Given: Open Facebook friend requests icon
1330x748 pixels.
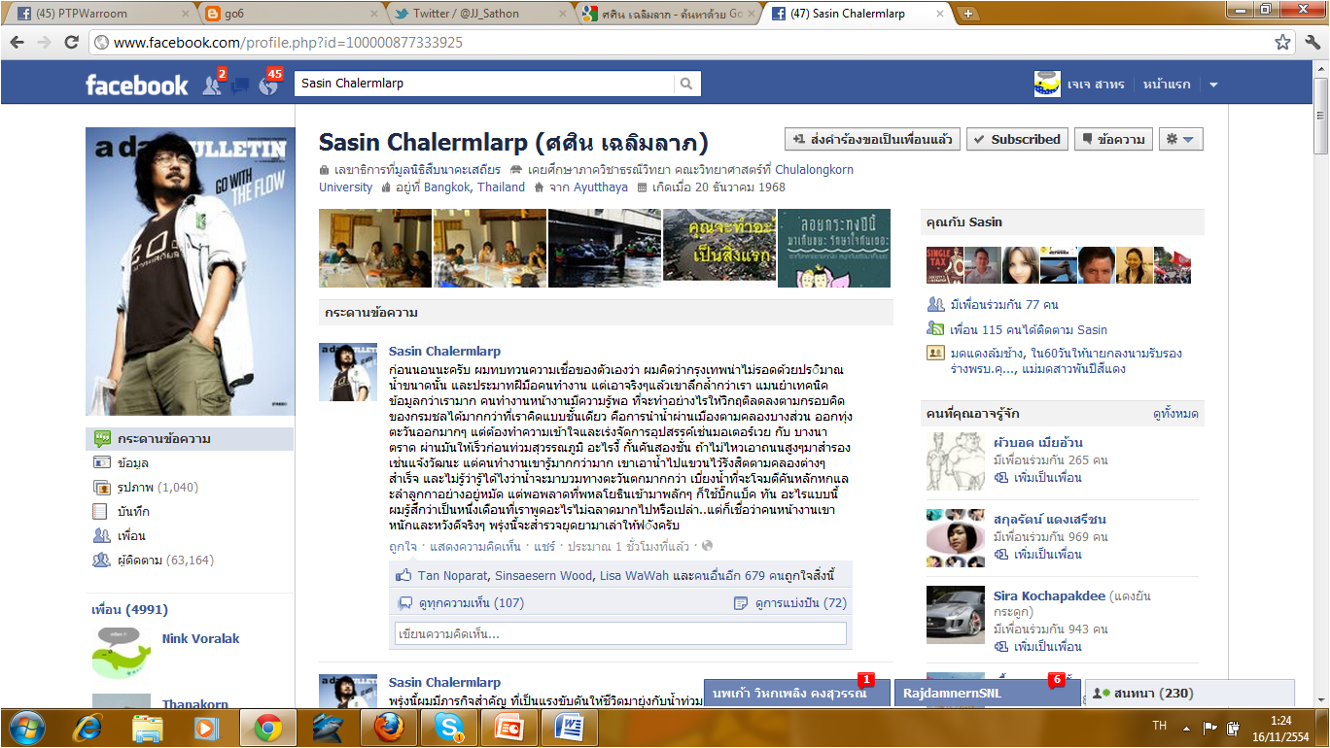Looking at the screenshot, I should (212, 85).
